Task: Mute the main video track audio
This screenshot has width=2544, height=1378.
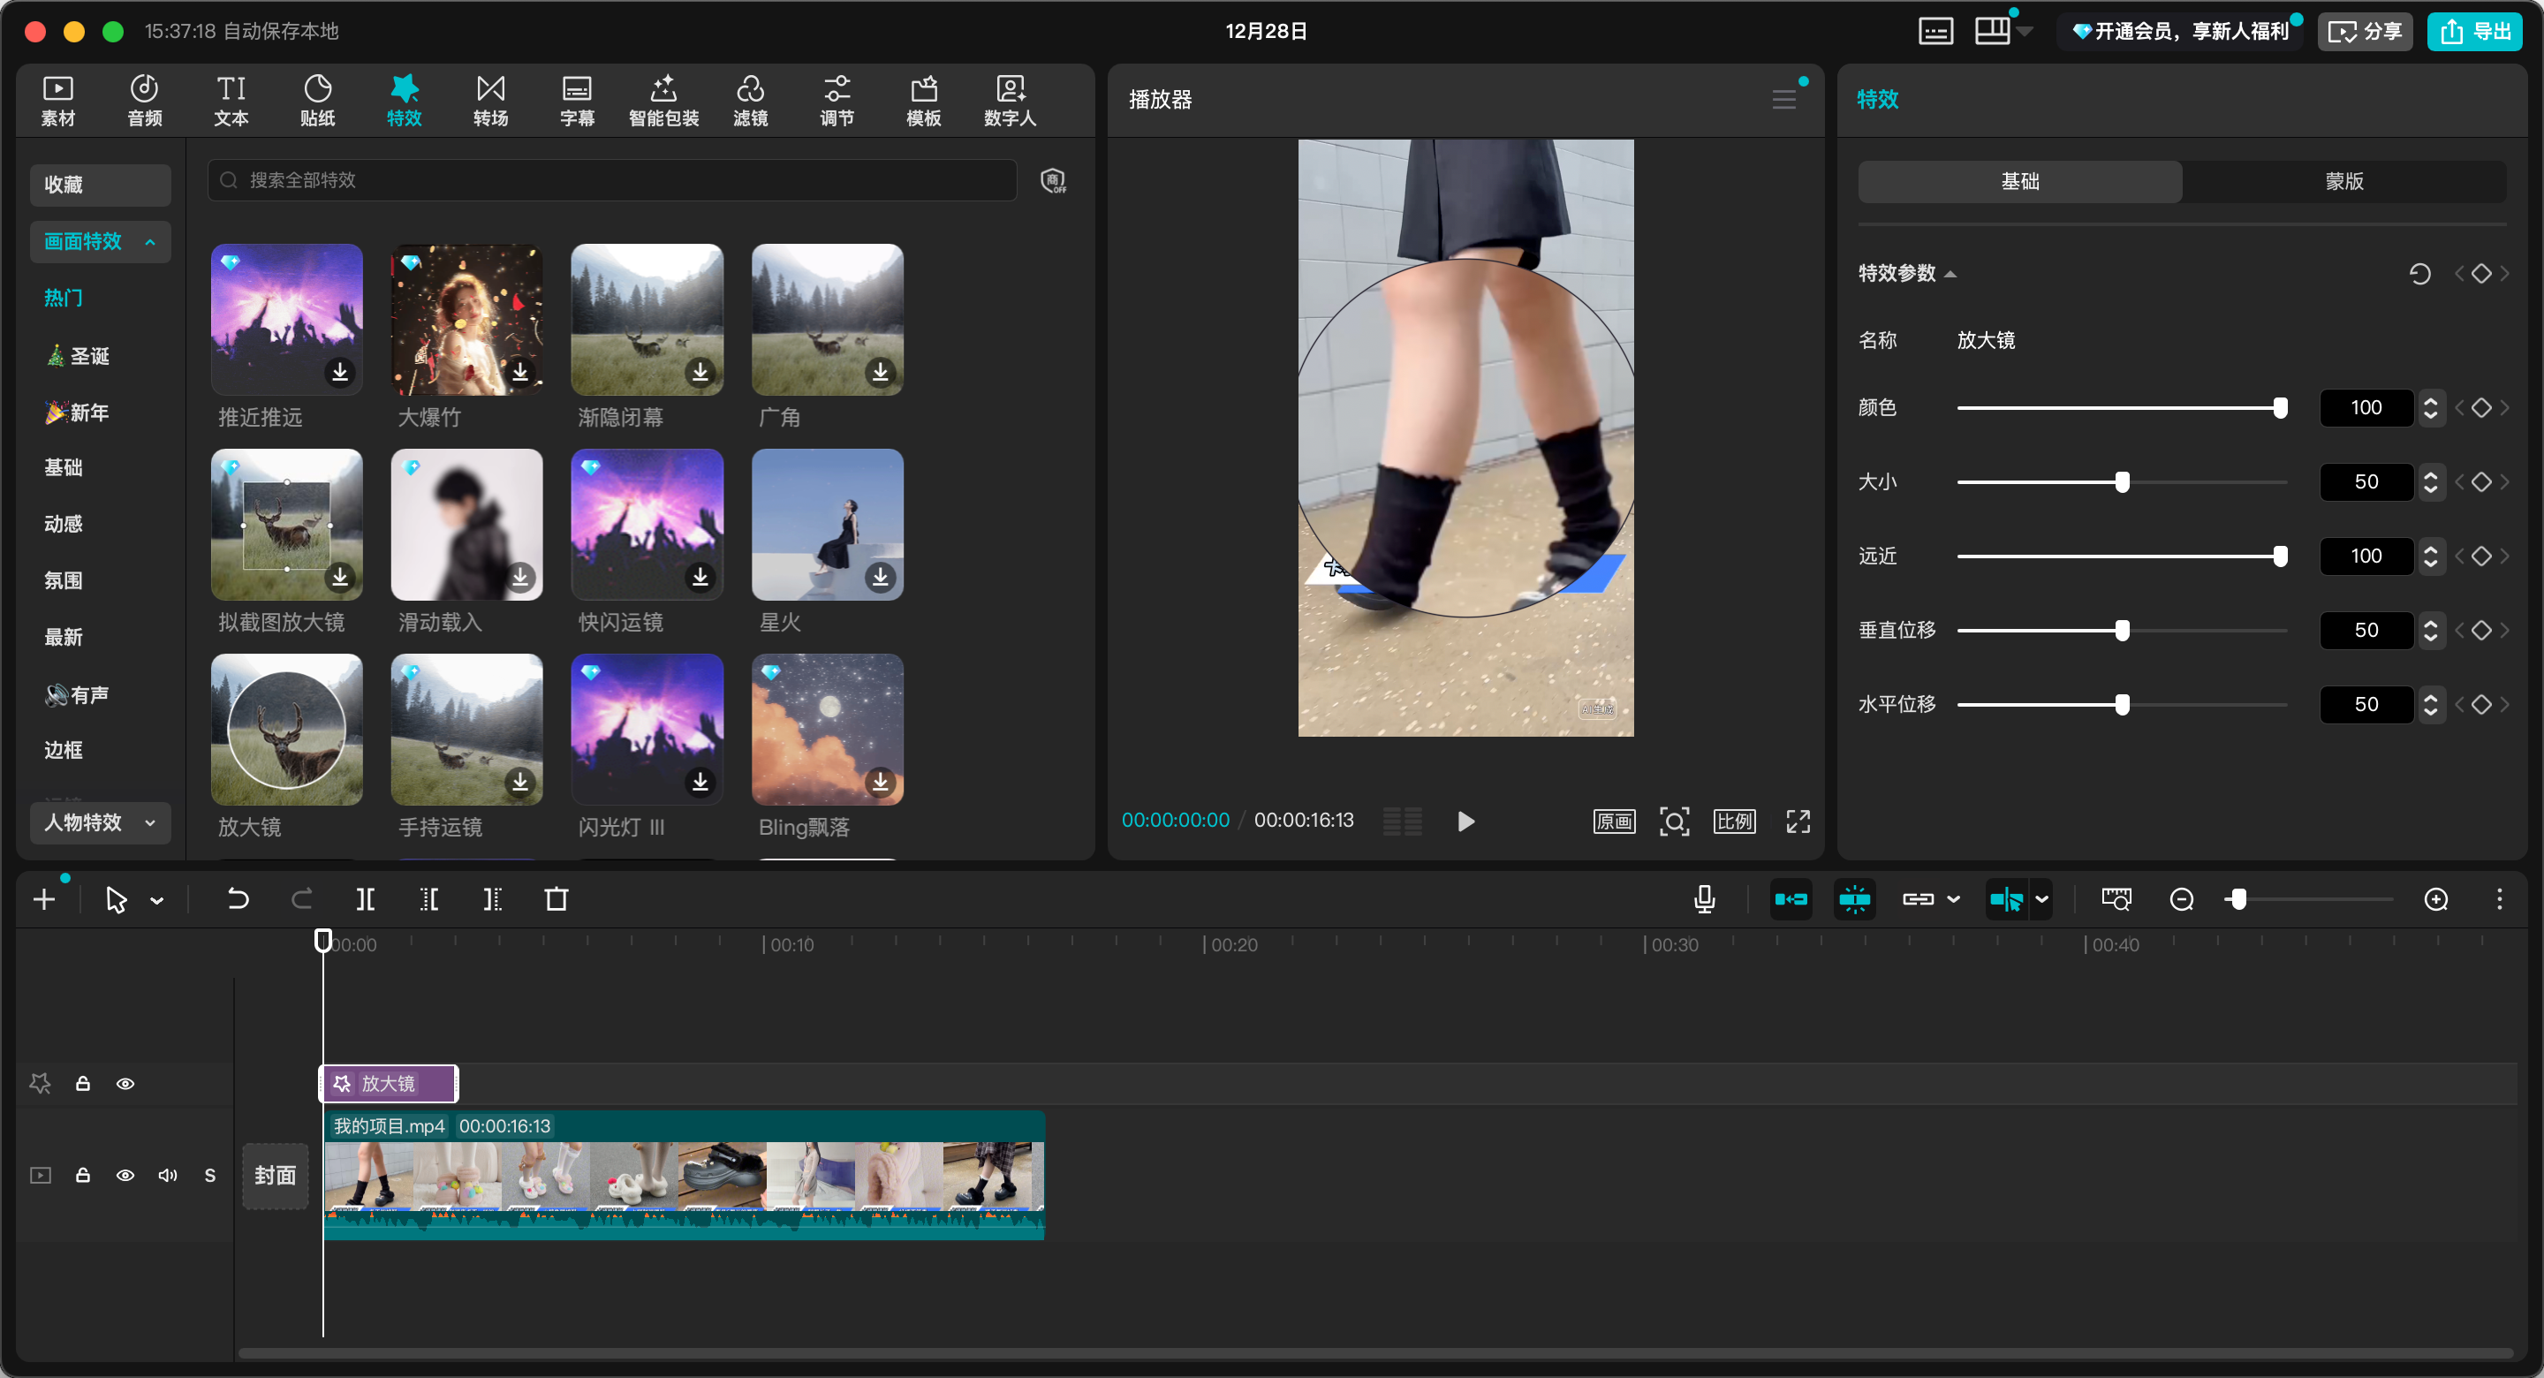Action: [168, 1176]
